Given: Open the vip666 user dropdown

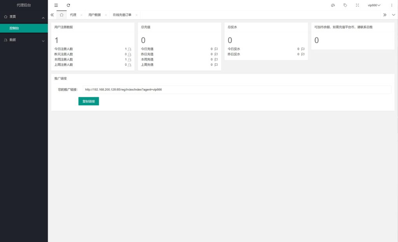Looking at the screenshot, I should coord(374,5).
